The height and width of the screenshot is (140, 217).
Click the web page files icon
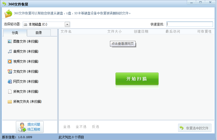10,81
